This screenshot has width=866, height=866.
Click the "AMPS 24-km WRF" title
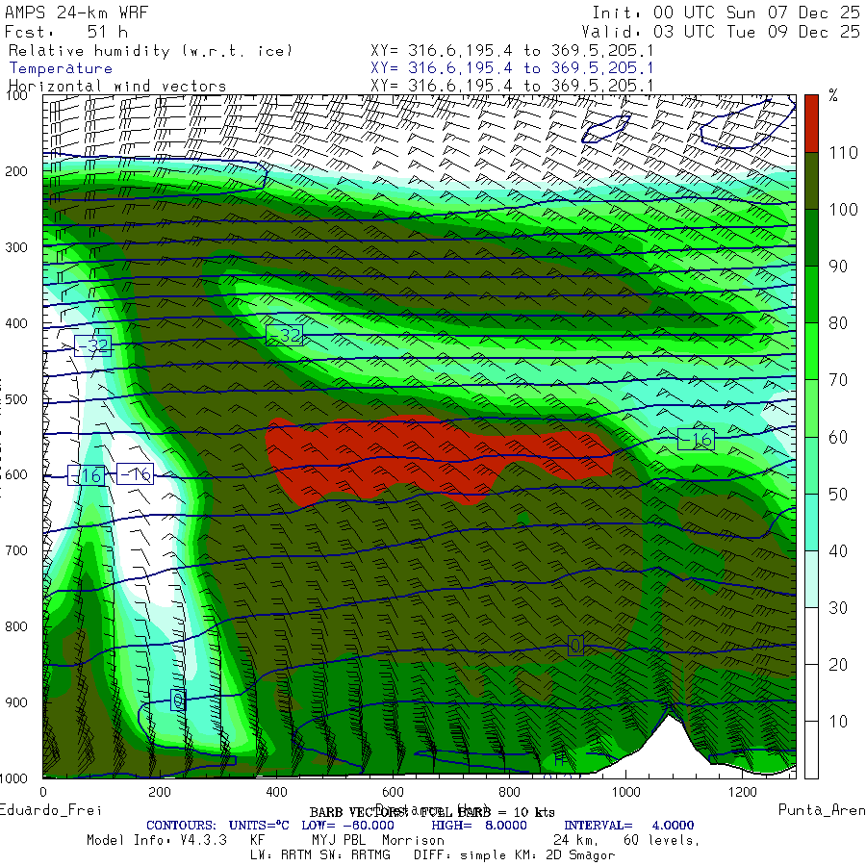pyautogui.click(x=76, y=13)
